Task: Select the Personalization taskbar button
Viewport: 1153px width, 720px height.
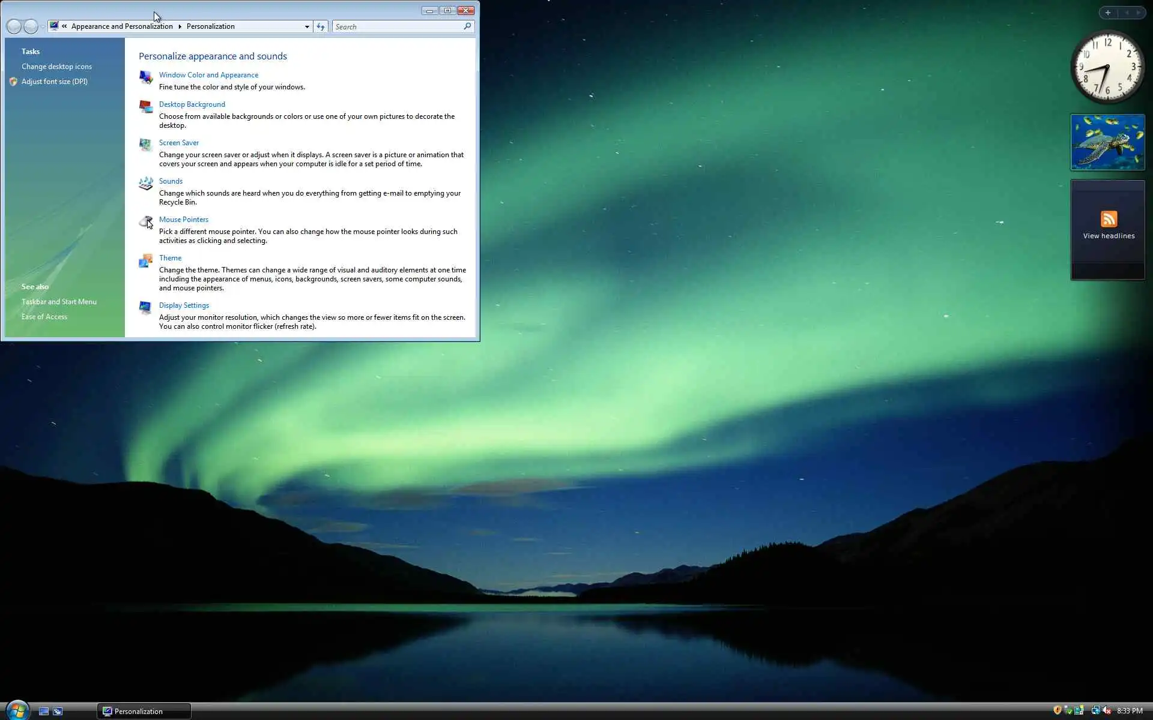Action: [144, 711]
